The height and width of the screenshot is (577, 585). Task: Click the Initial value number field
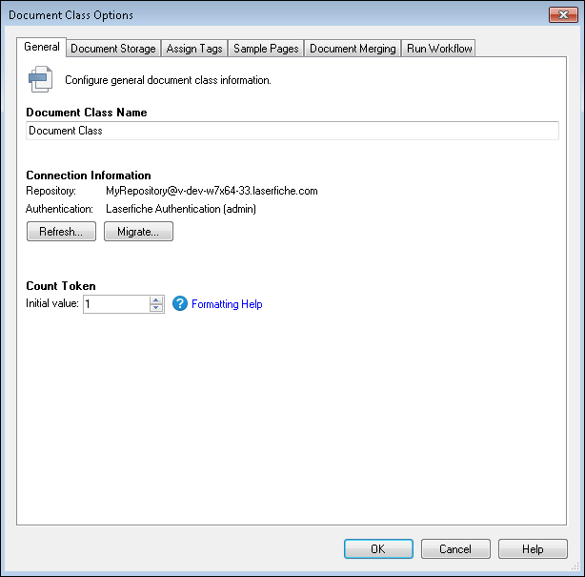[116, 304]
